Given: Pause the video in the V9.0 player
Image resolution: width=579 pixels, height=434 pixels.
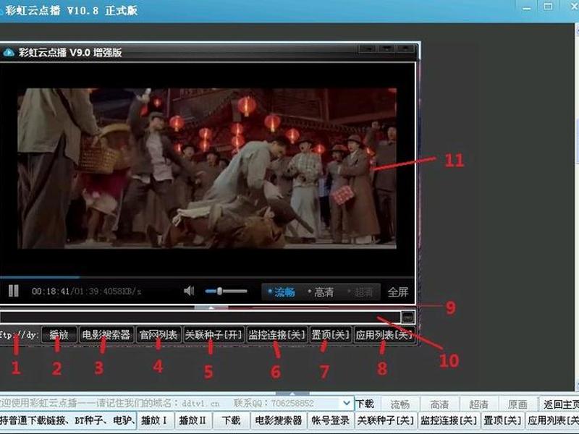Looking at the screenshot, I should point(14,292).
